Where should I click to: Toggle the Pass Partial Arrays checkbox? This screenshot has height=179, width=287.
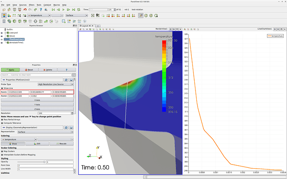click(2, 120)
